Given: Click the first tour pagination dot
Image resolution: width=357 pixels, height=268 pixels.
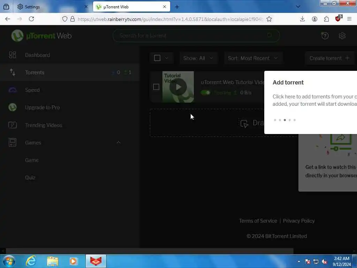Looking at the screenshot, I should click(275, 120).
